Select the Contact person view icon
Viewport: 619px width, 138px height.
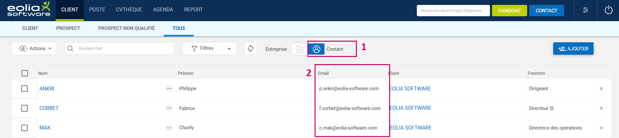[317, 49]
